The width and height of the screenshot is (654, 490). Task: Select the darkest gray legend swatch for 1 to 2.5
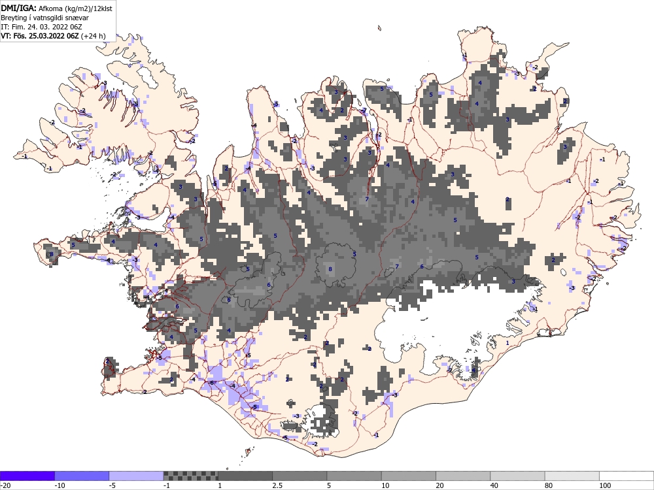(x=245, y=476)
